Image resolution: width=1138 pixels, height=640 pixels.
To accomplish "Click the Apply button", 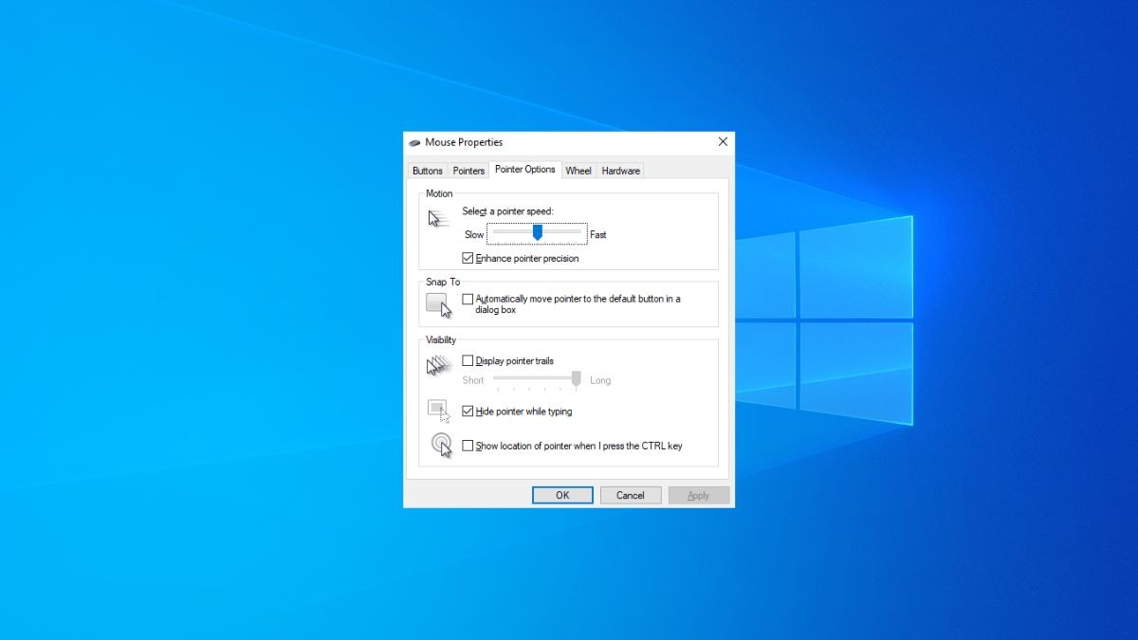I will click(699, 495).
